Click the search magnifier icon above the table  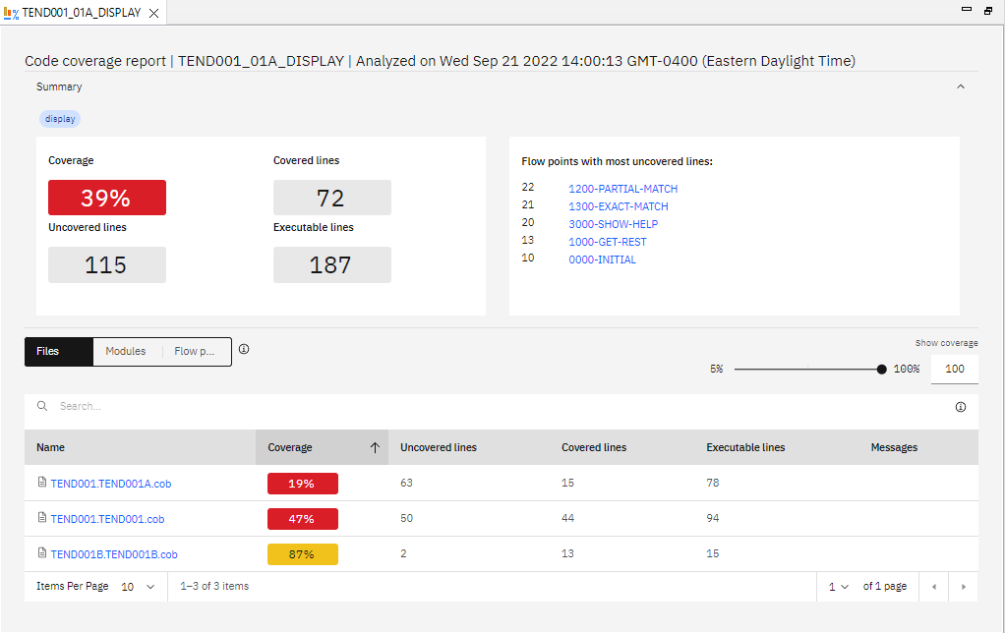41,405
